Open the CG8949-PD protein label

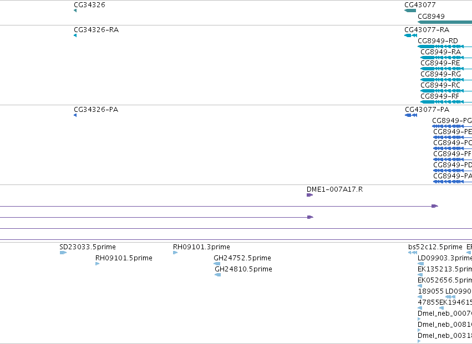click(453, 165)
